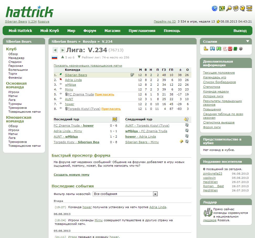Open Календарь игр link
The height and width of the screenshot is (238, 255).
(x=214, y=77)
